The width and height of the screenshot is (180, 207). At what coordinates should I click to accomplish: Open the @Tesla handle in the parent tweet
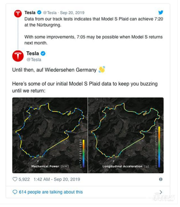tap(50, 13)
